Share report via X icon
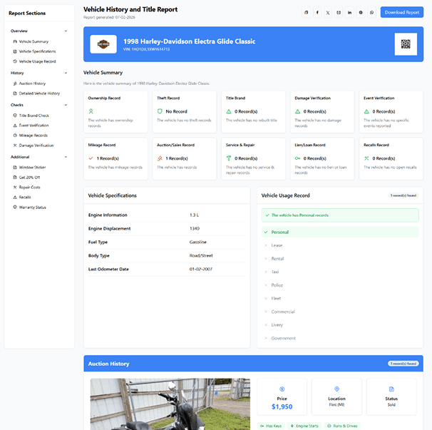This screenshot has height=430, width=432. coord(328,12)
